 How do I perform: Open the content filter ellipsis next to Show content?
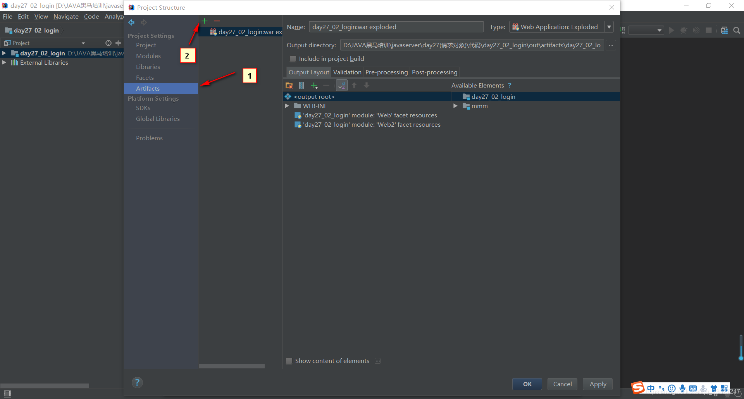pyautogui.click(x=377, y=361)
